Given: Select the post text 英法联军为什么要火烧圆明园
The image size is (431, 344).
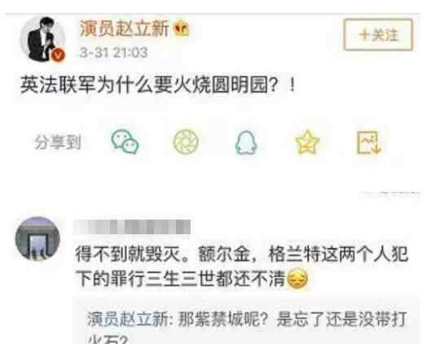Looking at the screenshot, I should tap(143, 85).
